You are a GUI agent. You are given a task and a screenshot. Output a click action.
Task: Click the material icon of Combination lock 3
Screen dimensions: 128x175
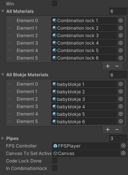[x=54, y=36]
